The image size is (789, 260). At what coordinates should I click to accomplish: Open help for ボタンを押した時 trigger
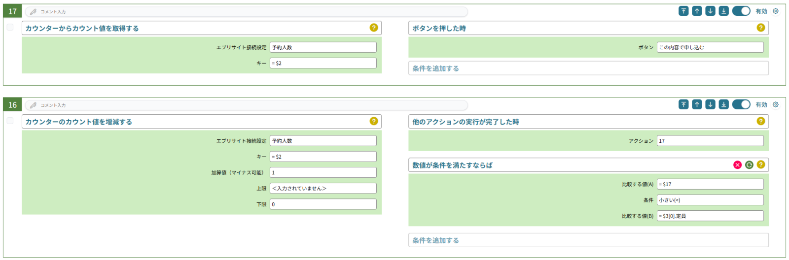click(761, 28)
